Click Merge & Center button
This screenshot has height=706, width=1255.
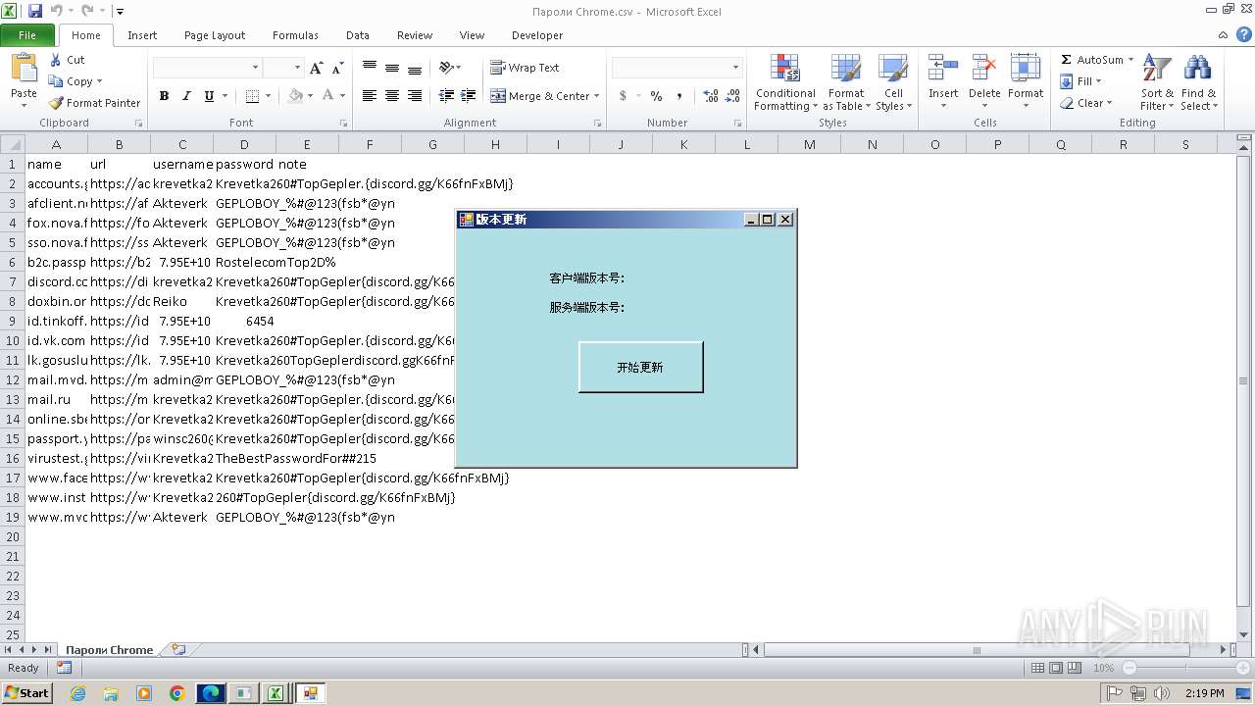tap(539, 96)
